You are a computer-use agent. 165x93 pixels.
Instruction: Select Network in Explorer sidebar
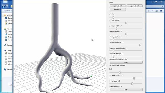[x=8, y=69]
